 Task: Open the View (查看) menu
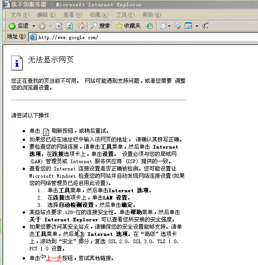pyautogui.click(x=73, y=15)
